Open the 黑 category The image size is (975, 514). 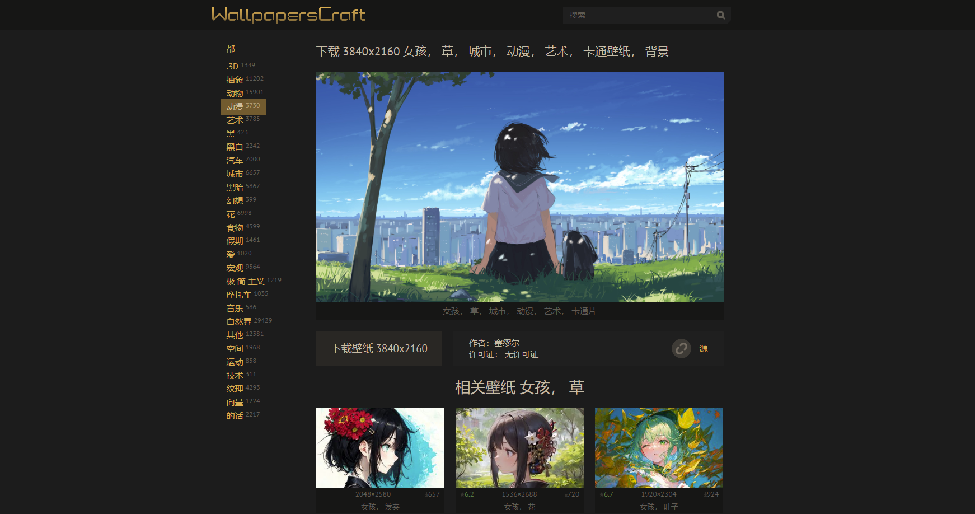(x=231, y=133)
